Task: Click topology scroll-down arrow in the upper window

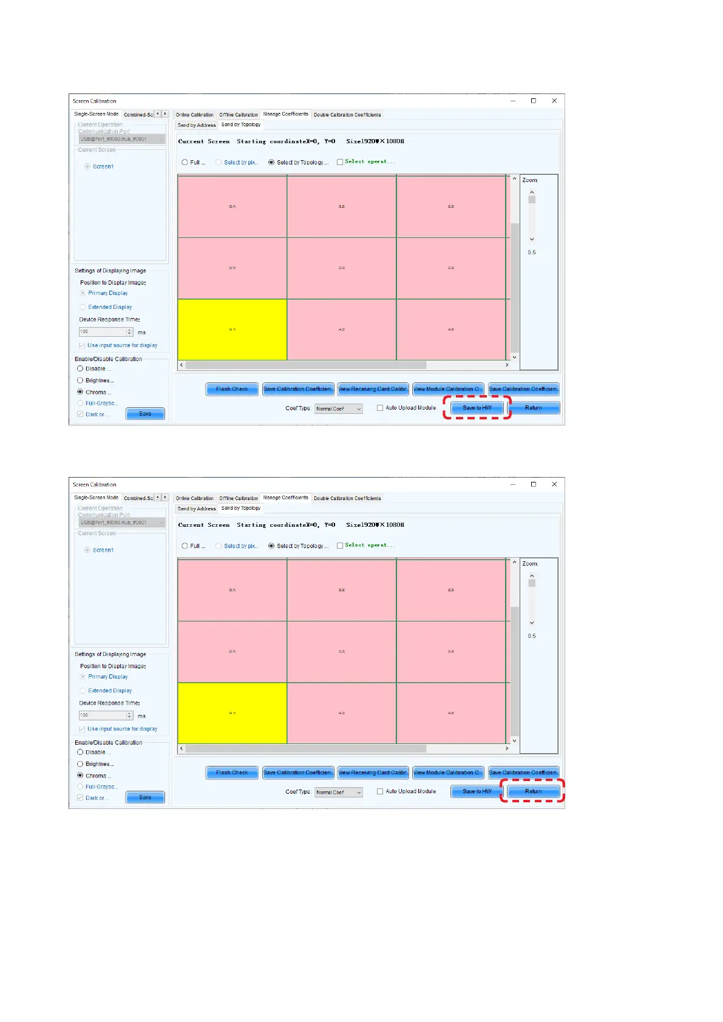Action: 514,357
